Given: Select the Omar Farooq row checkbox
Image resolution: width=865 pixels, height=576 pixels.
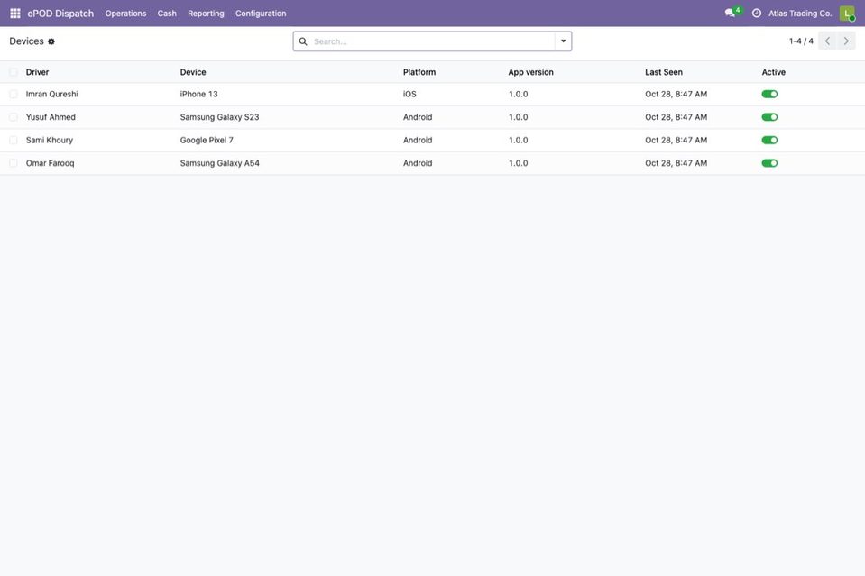Looking at the screenshot, I should click(14, 163).
